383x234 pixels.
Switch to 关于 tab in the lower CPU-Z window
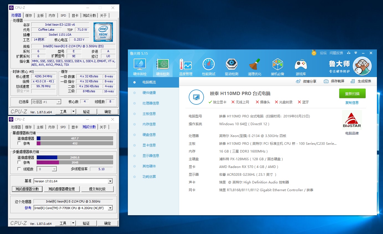[103, 127]
